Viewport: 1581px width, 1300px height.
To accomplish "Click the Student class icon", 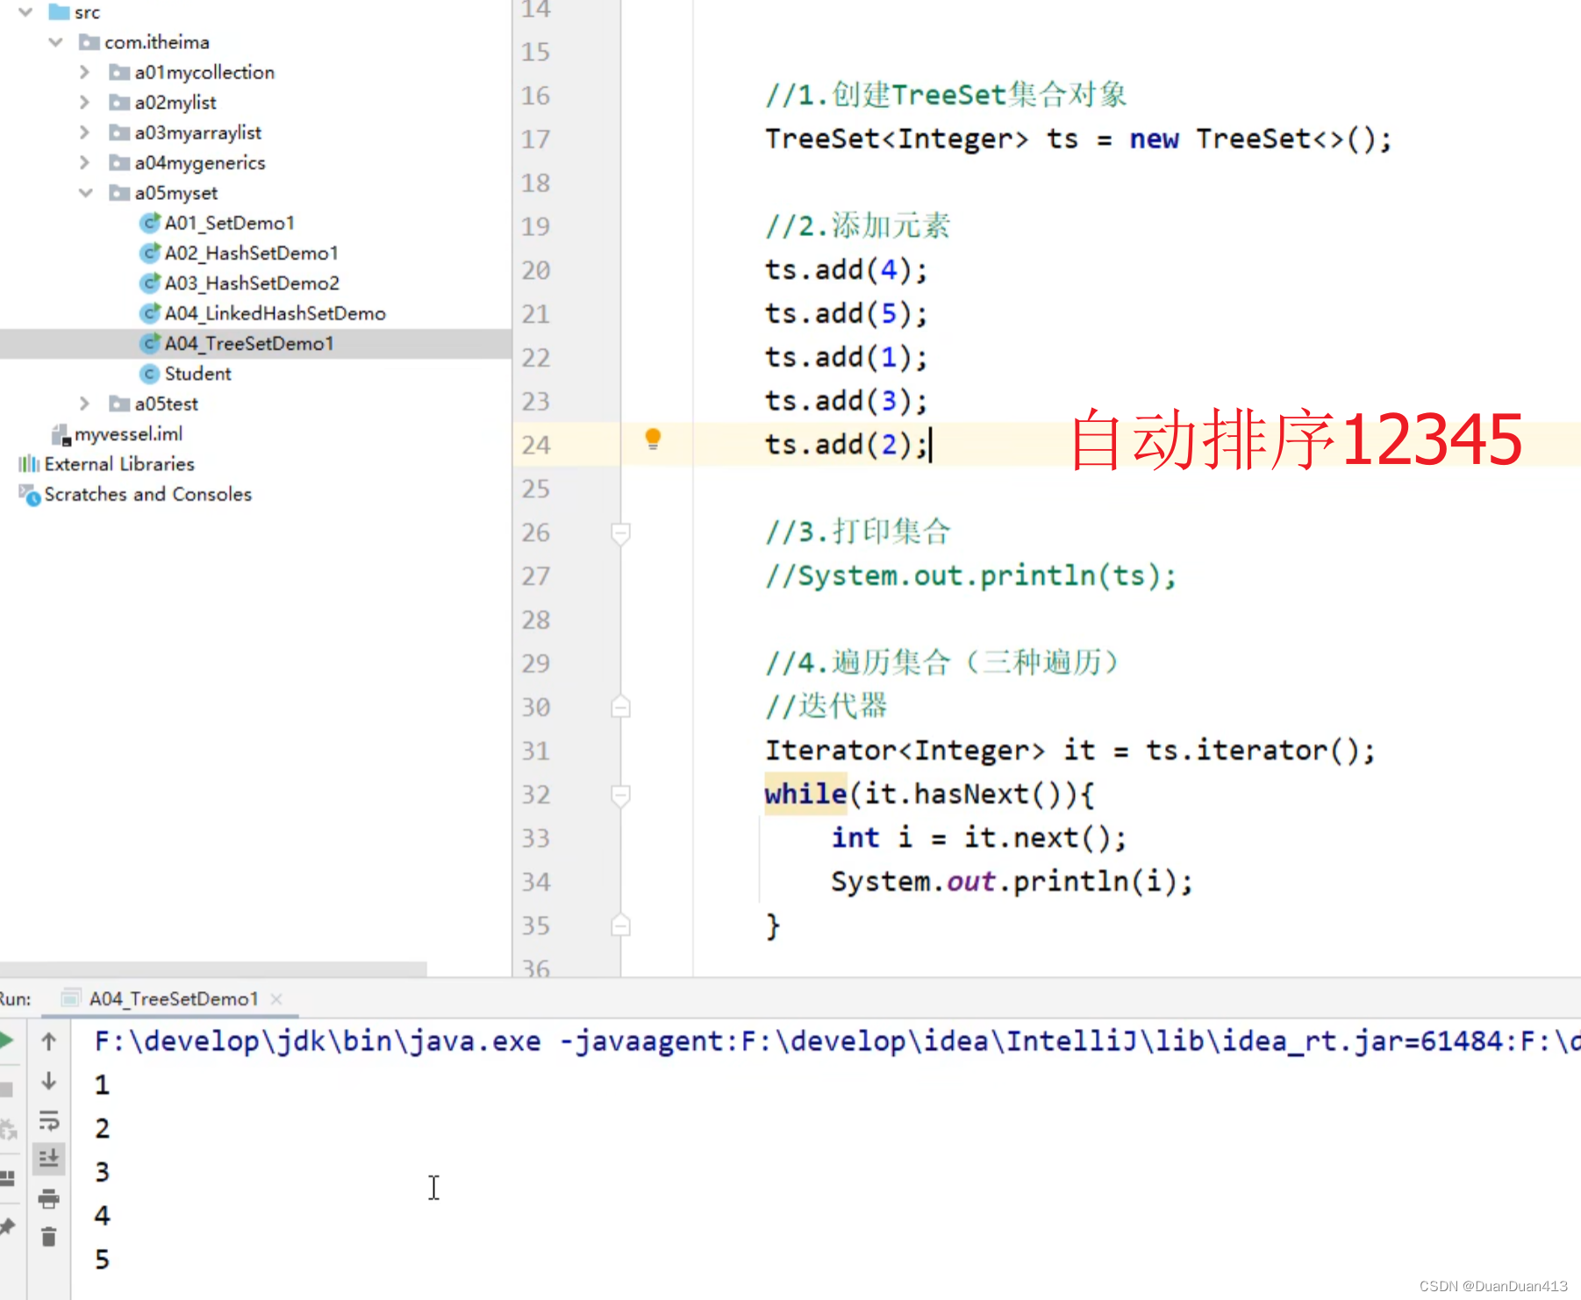I will point(150,374).
